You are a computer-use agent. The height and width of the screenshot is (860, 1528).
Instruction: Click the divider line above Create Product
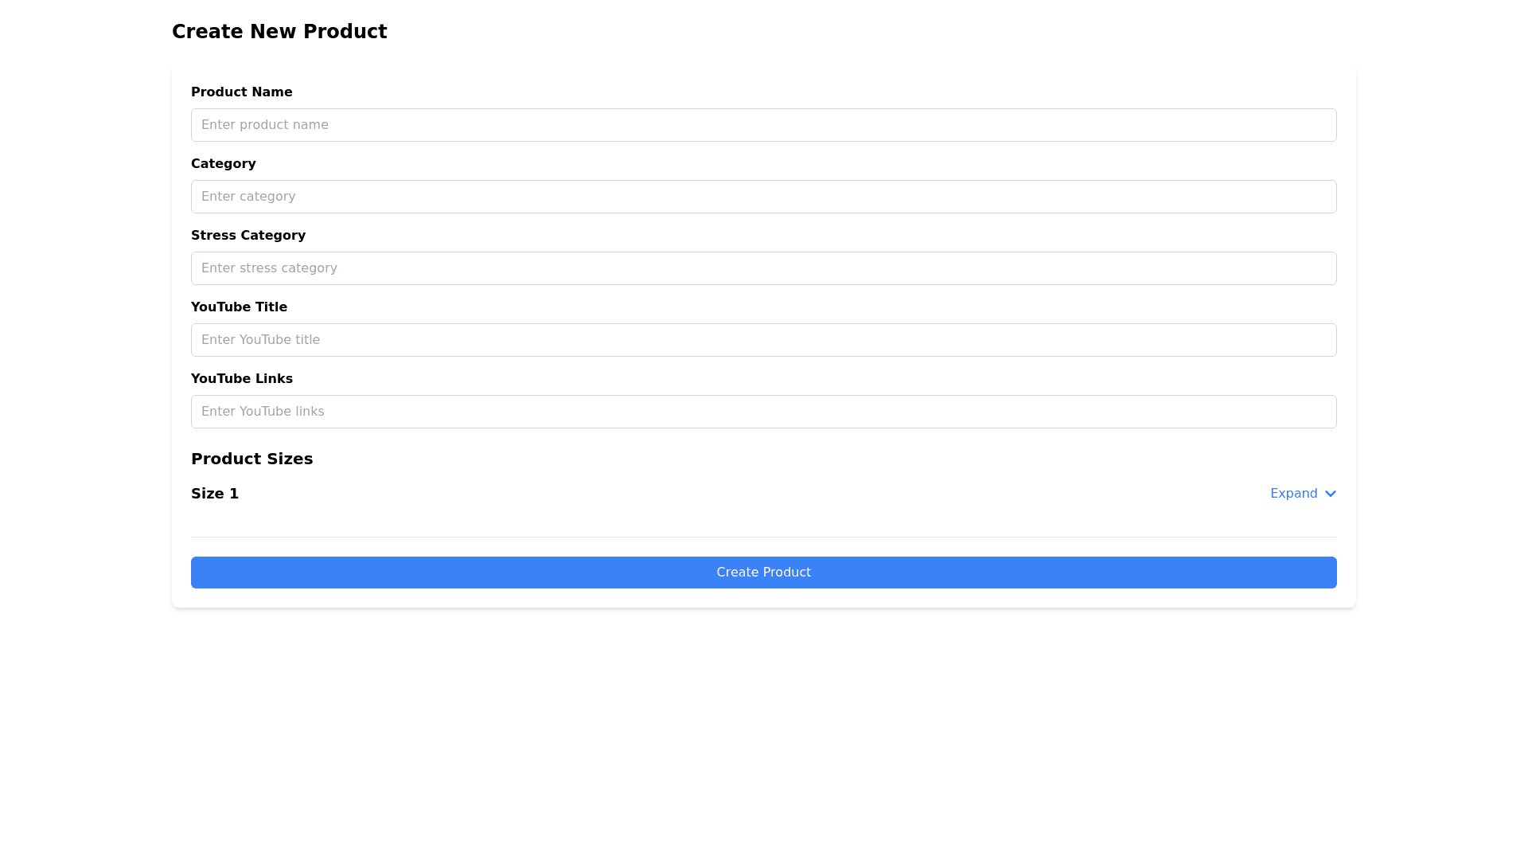click(x=763, y=537)
